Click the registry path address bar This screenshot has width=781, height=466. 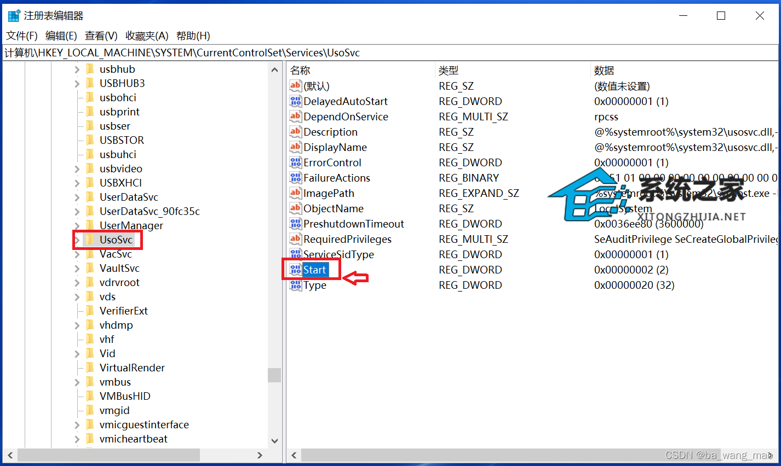219,53
